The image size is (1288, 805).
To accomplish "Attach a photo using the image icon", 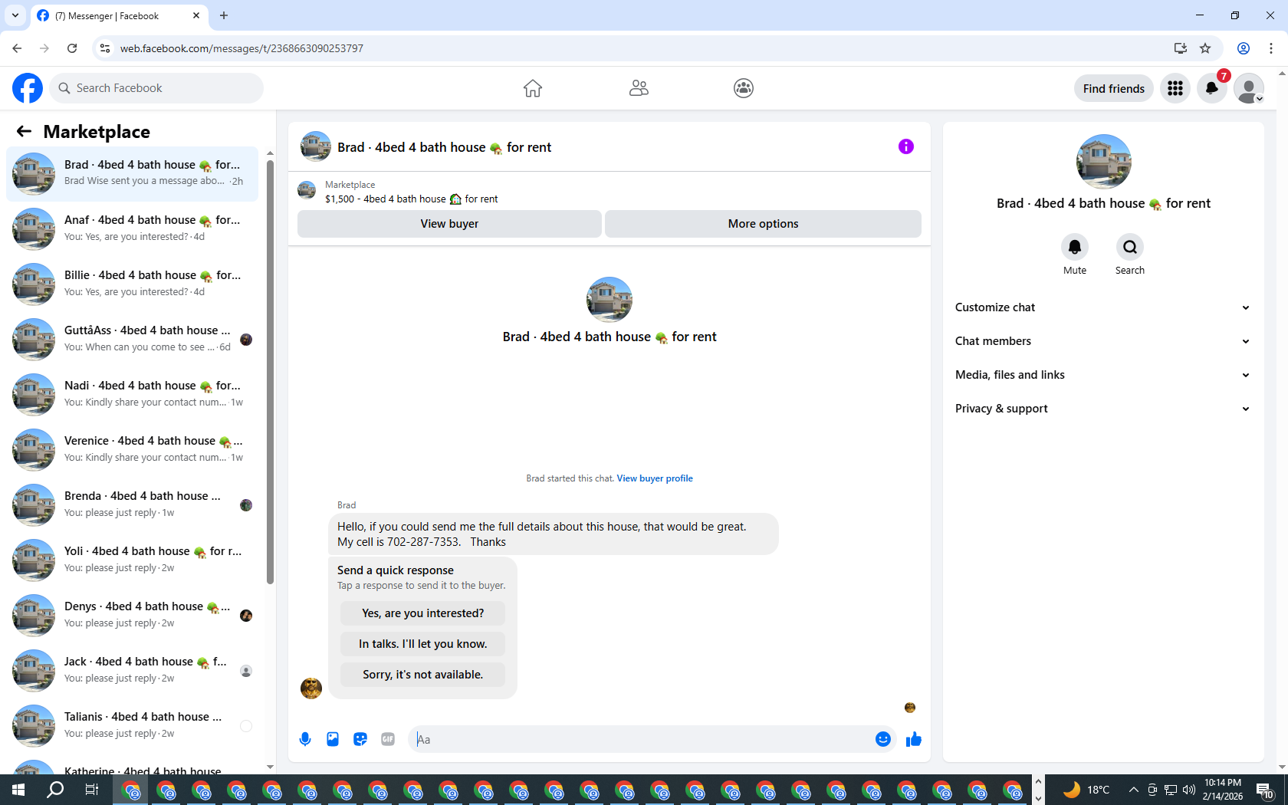I will (333, 739).
